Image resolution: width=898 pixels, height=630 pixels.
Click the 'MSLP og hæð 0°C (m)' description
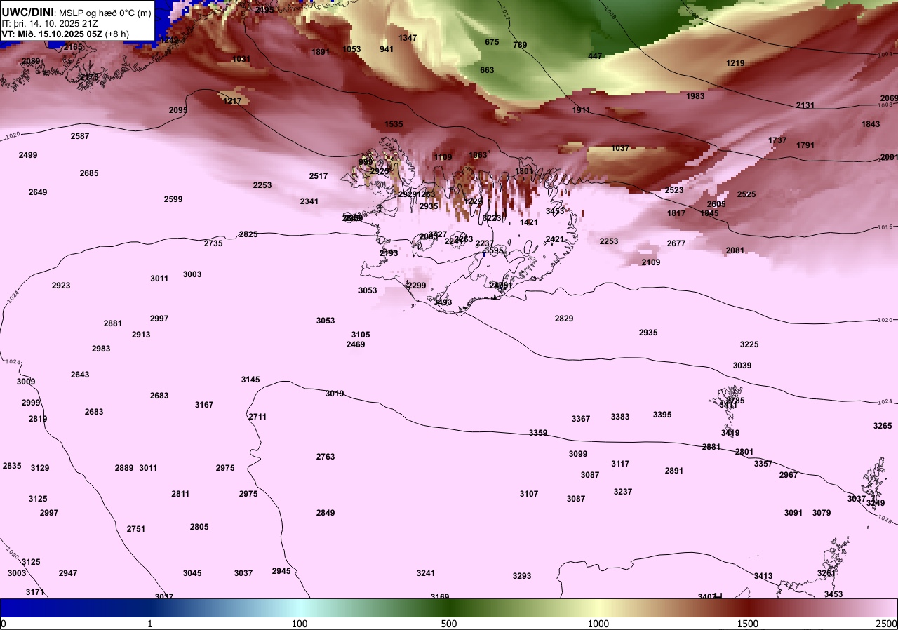106,13
